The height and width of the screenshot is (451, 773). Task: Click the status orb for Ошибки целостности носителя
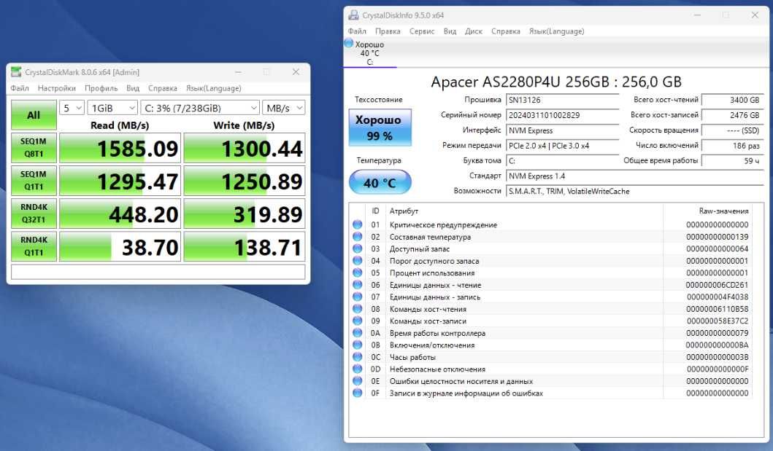pyautogui.click(x=358, y=381)
